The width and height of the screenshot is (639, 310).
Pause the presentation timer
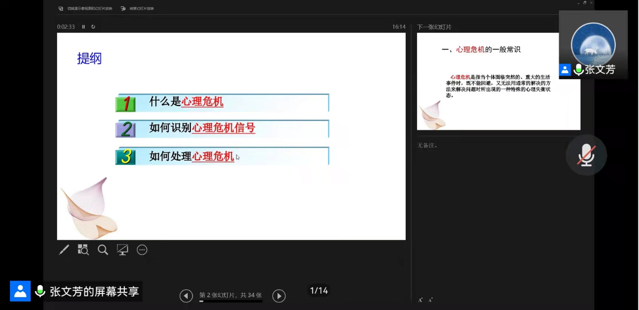click(x=84, y=27)
